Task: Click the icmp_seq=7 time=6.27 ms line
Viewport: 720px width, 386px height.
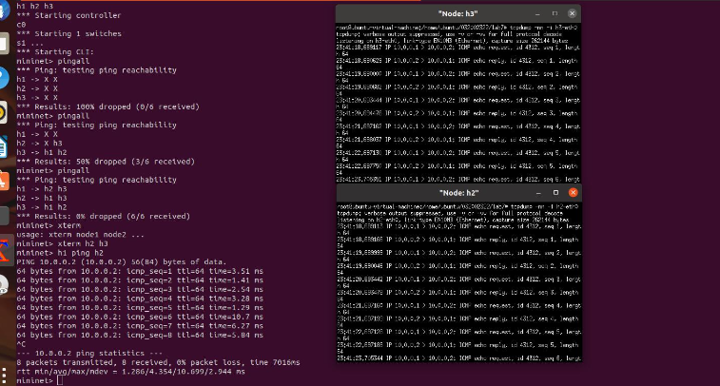Action: [140, 326]
